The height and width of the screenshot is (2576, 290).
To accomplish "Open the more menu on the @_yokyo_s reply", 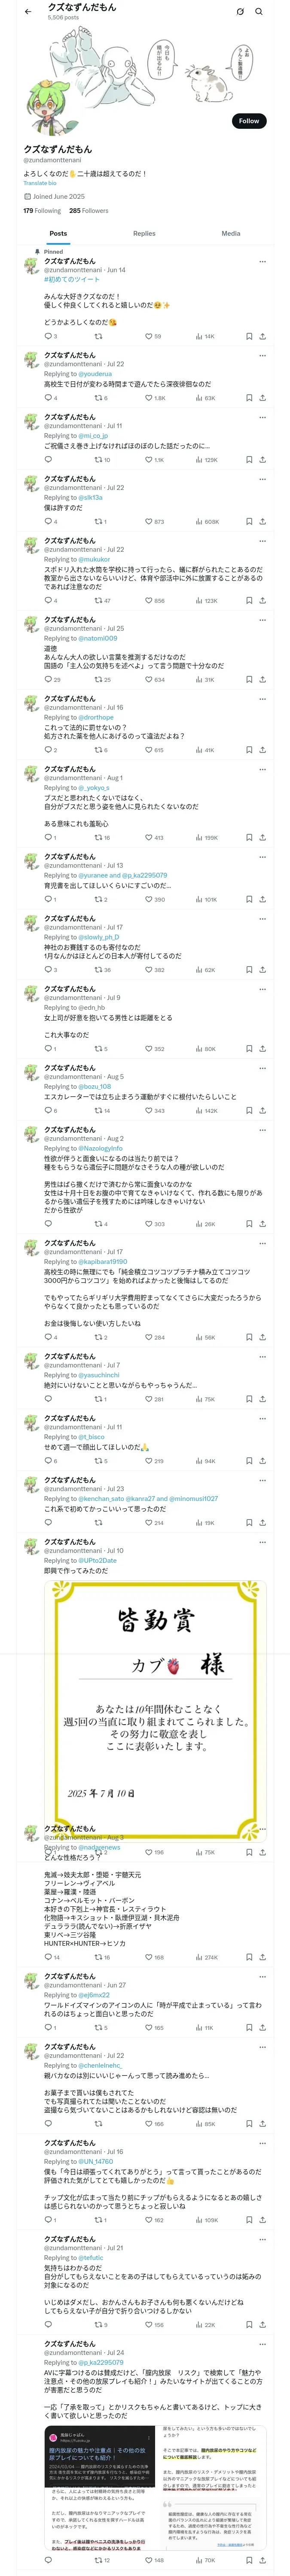I will [263, 769].
